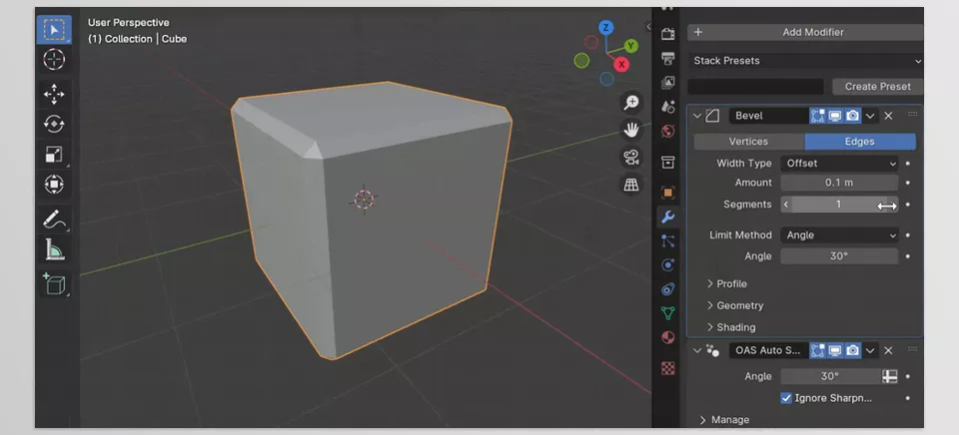Toggle Bevel modifier edit mode display
Image resolution: width=959 pixels, height=435 pixels.
point(818,116)
